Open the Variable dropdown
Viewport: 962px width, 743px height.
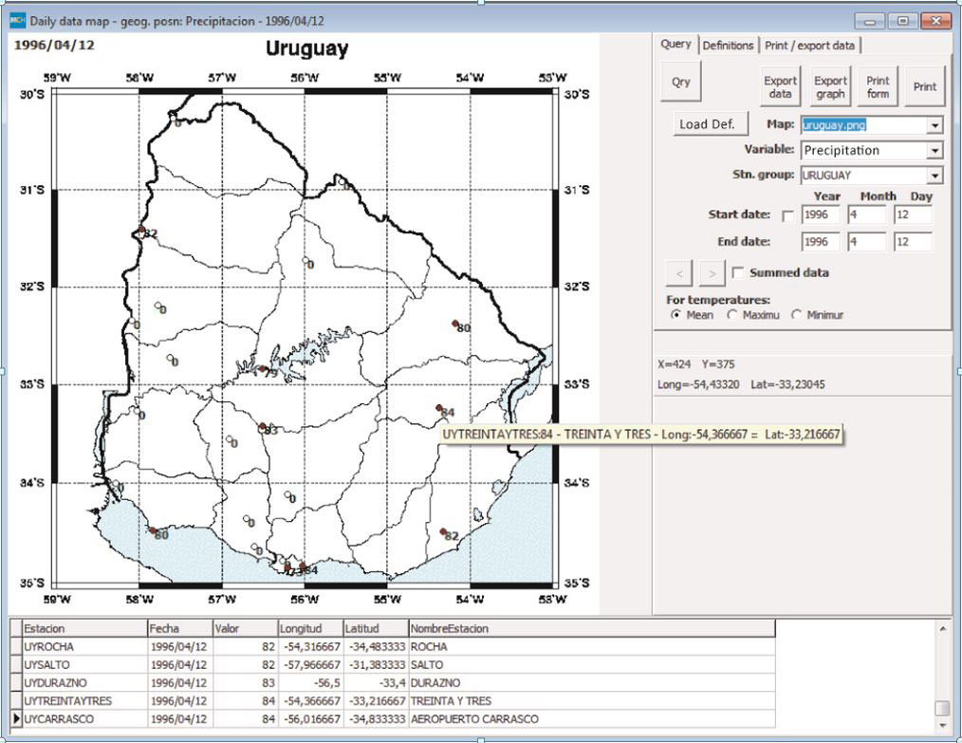coord(934,151)
